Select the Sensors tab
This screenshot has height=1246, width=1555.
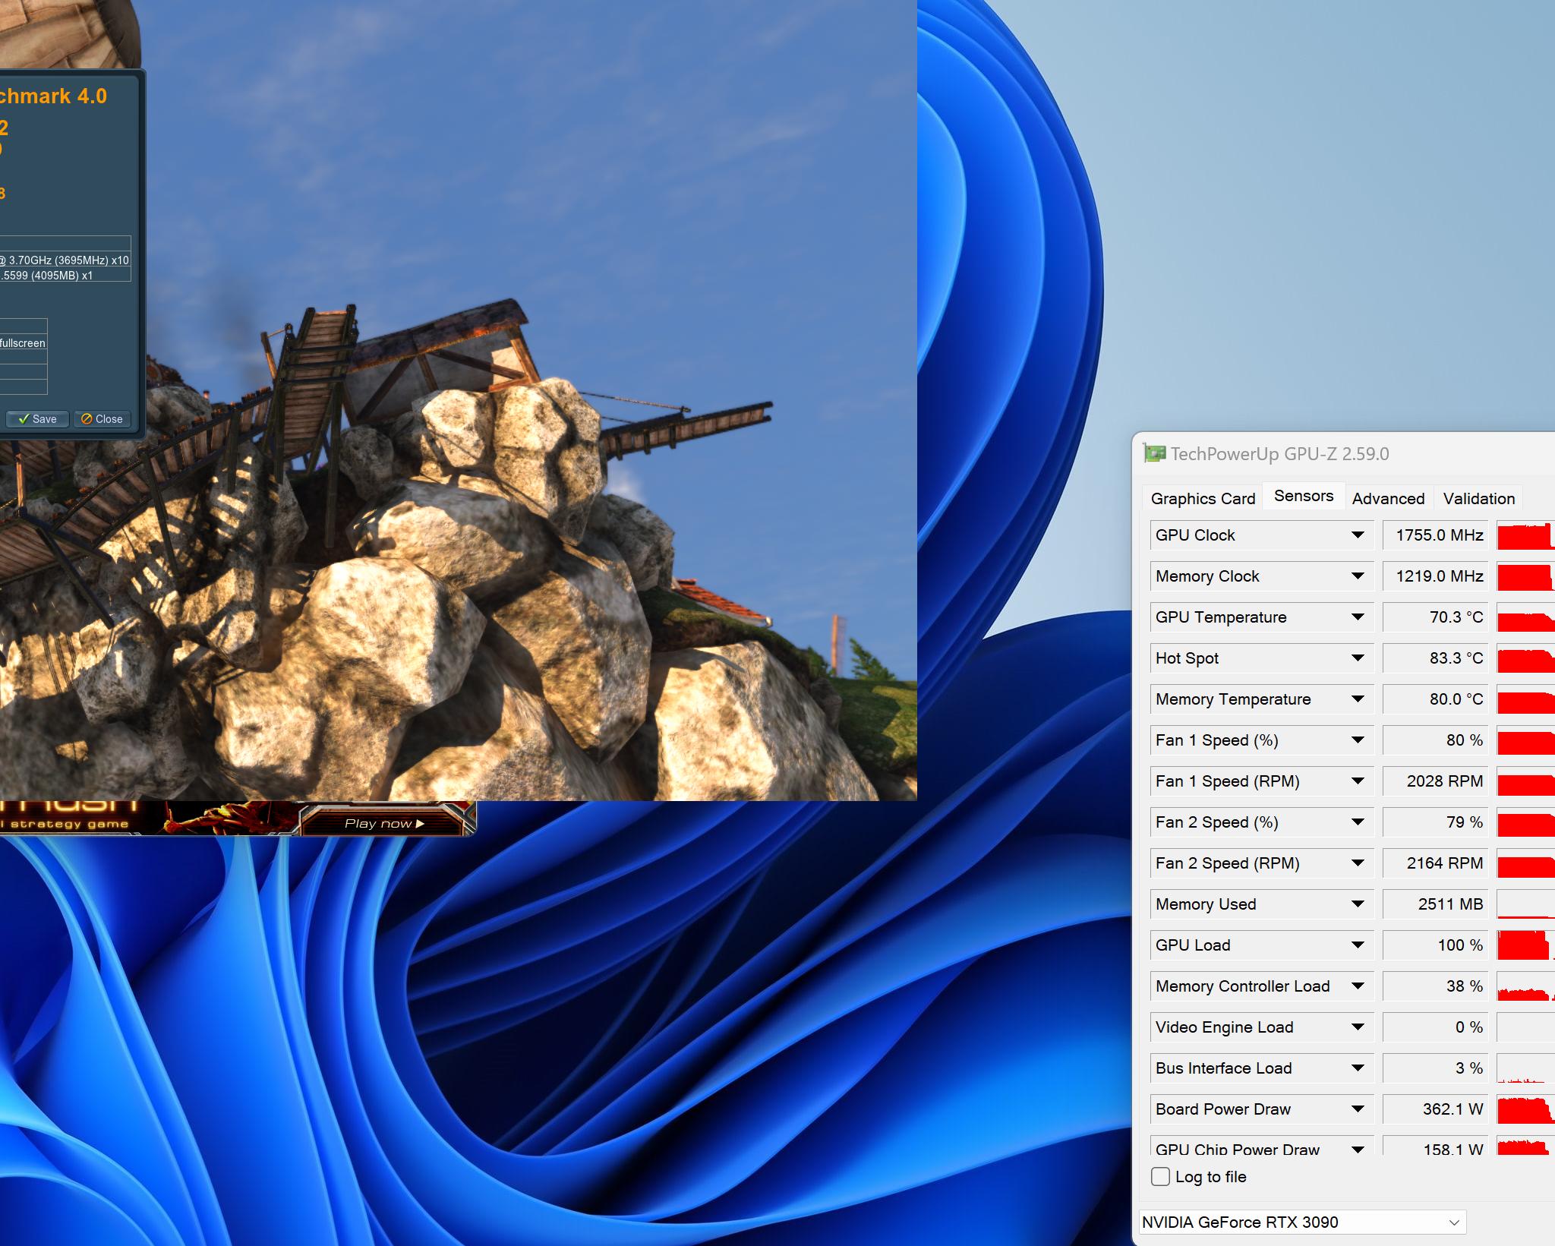(x=1304, y=496)
